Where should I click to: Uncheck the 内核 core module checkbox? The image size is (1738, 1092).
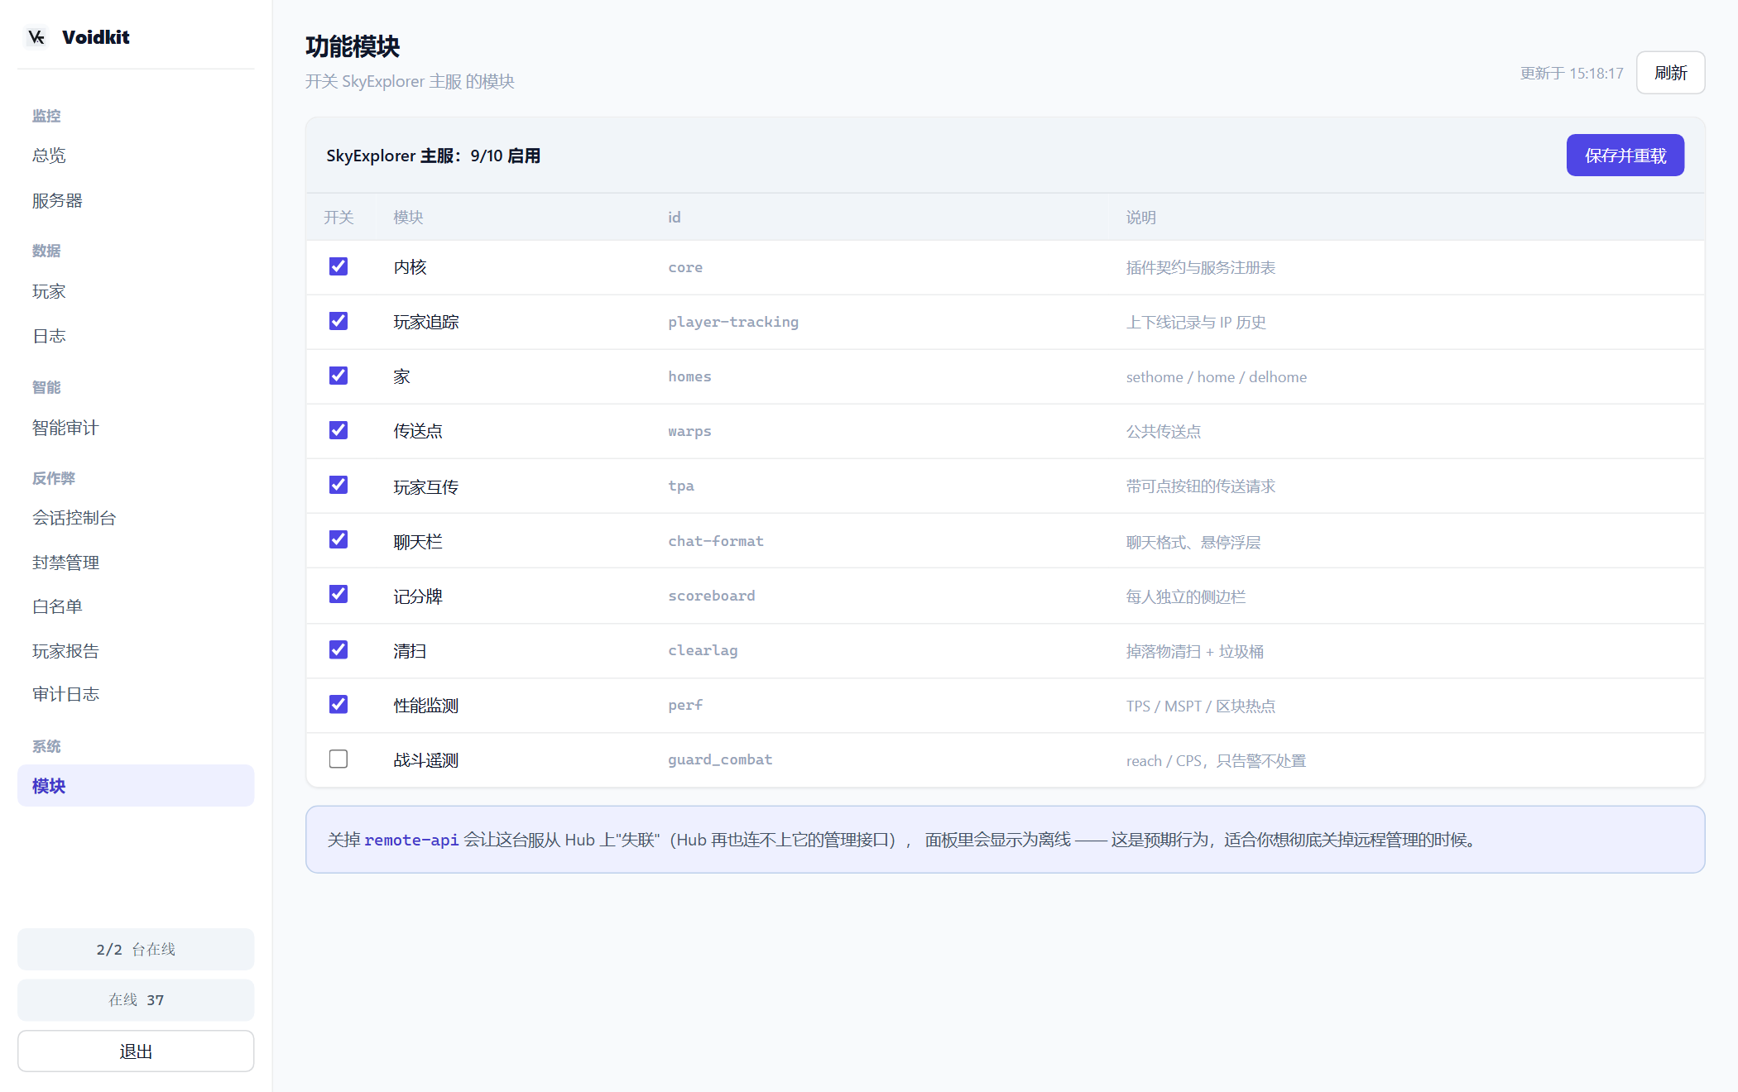click(x=338, y=266)
